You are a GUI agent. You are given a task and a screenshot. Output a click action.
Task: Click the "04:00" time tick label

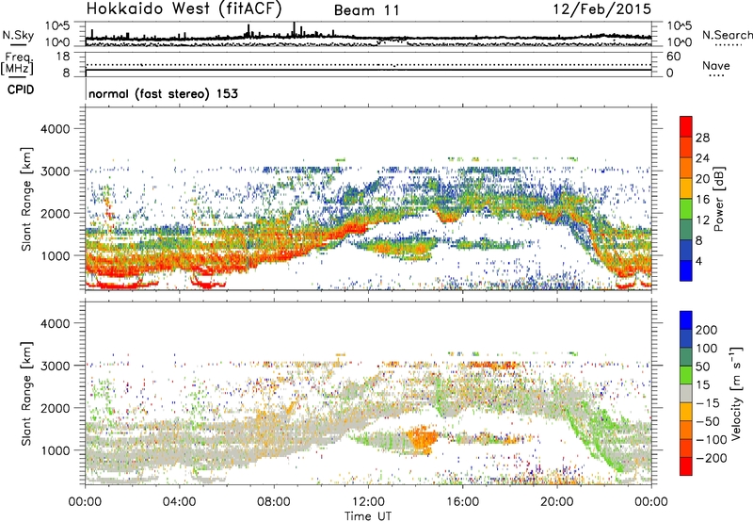pyautogui.click(x=179, y=502)
